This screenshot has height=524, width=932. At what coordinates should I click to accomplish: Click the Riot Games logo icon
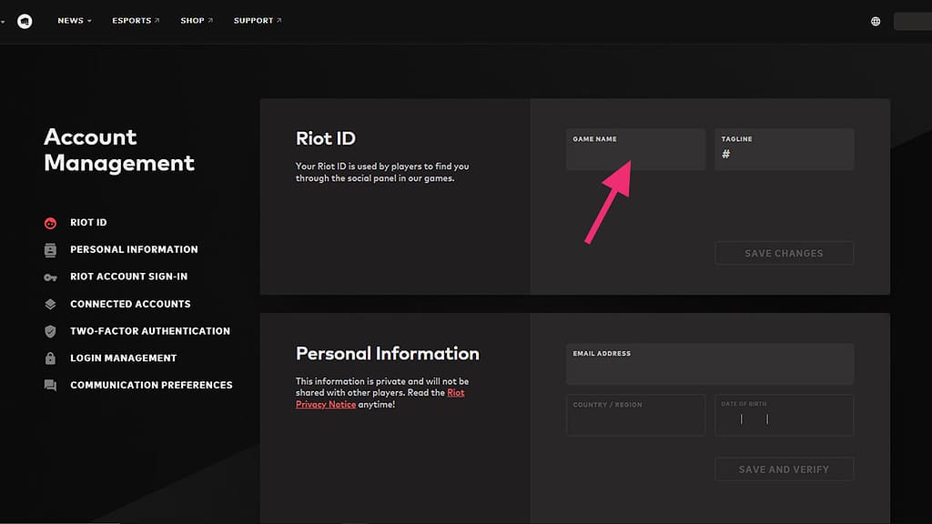click(25, 22)
